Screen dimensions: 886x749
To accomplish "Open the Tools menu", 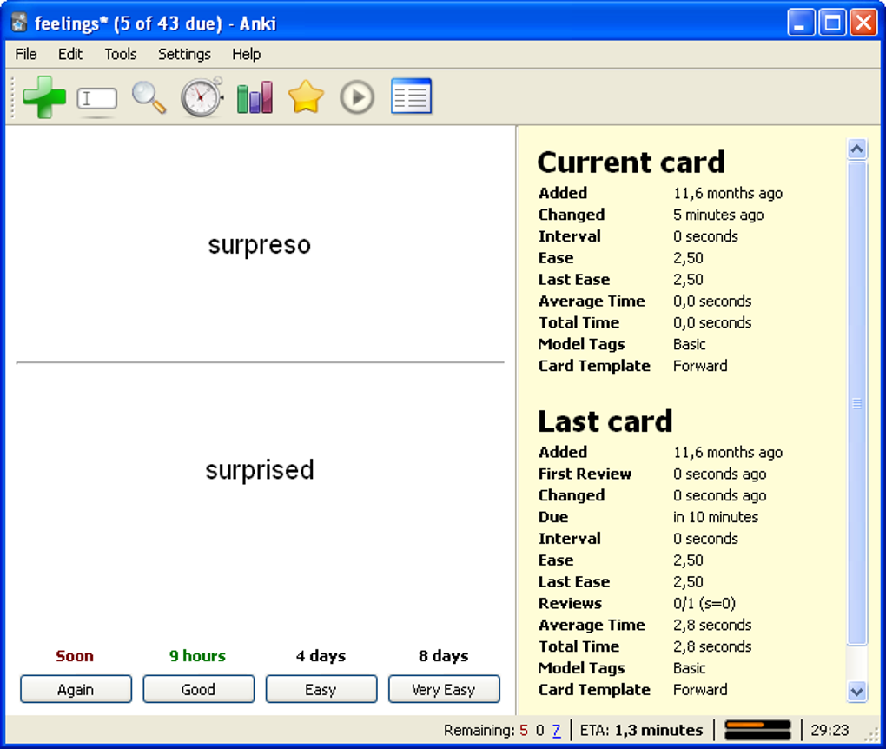I will (120, 54).
